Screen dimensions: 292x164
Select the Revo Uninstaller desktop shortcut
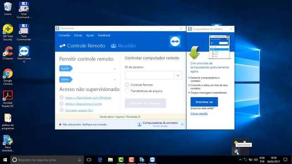point(8,143)
